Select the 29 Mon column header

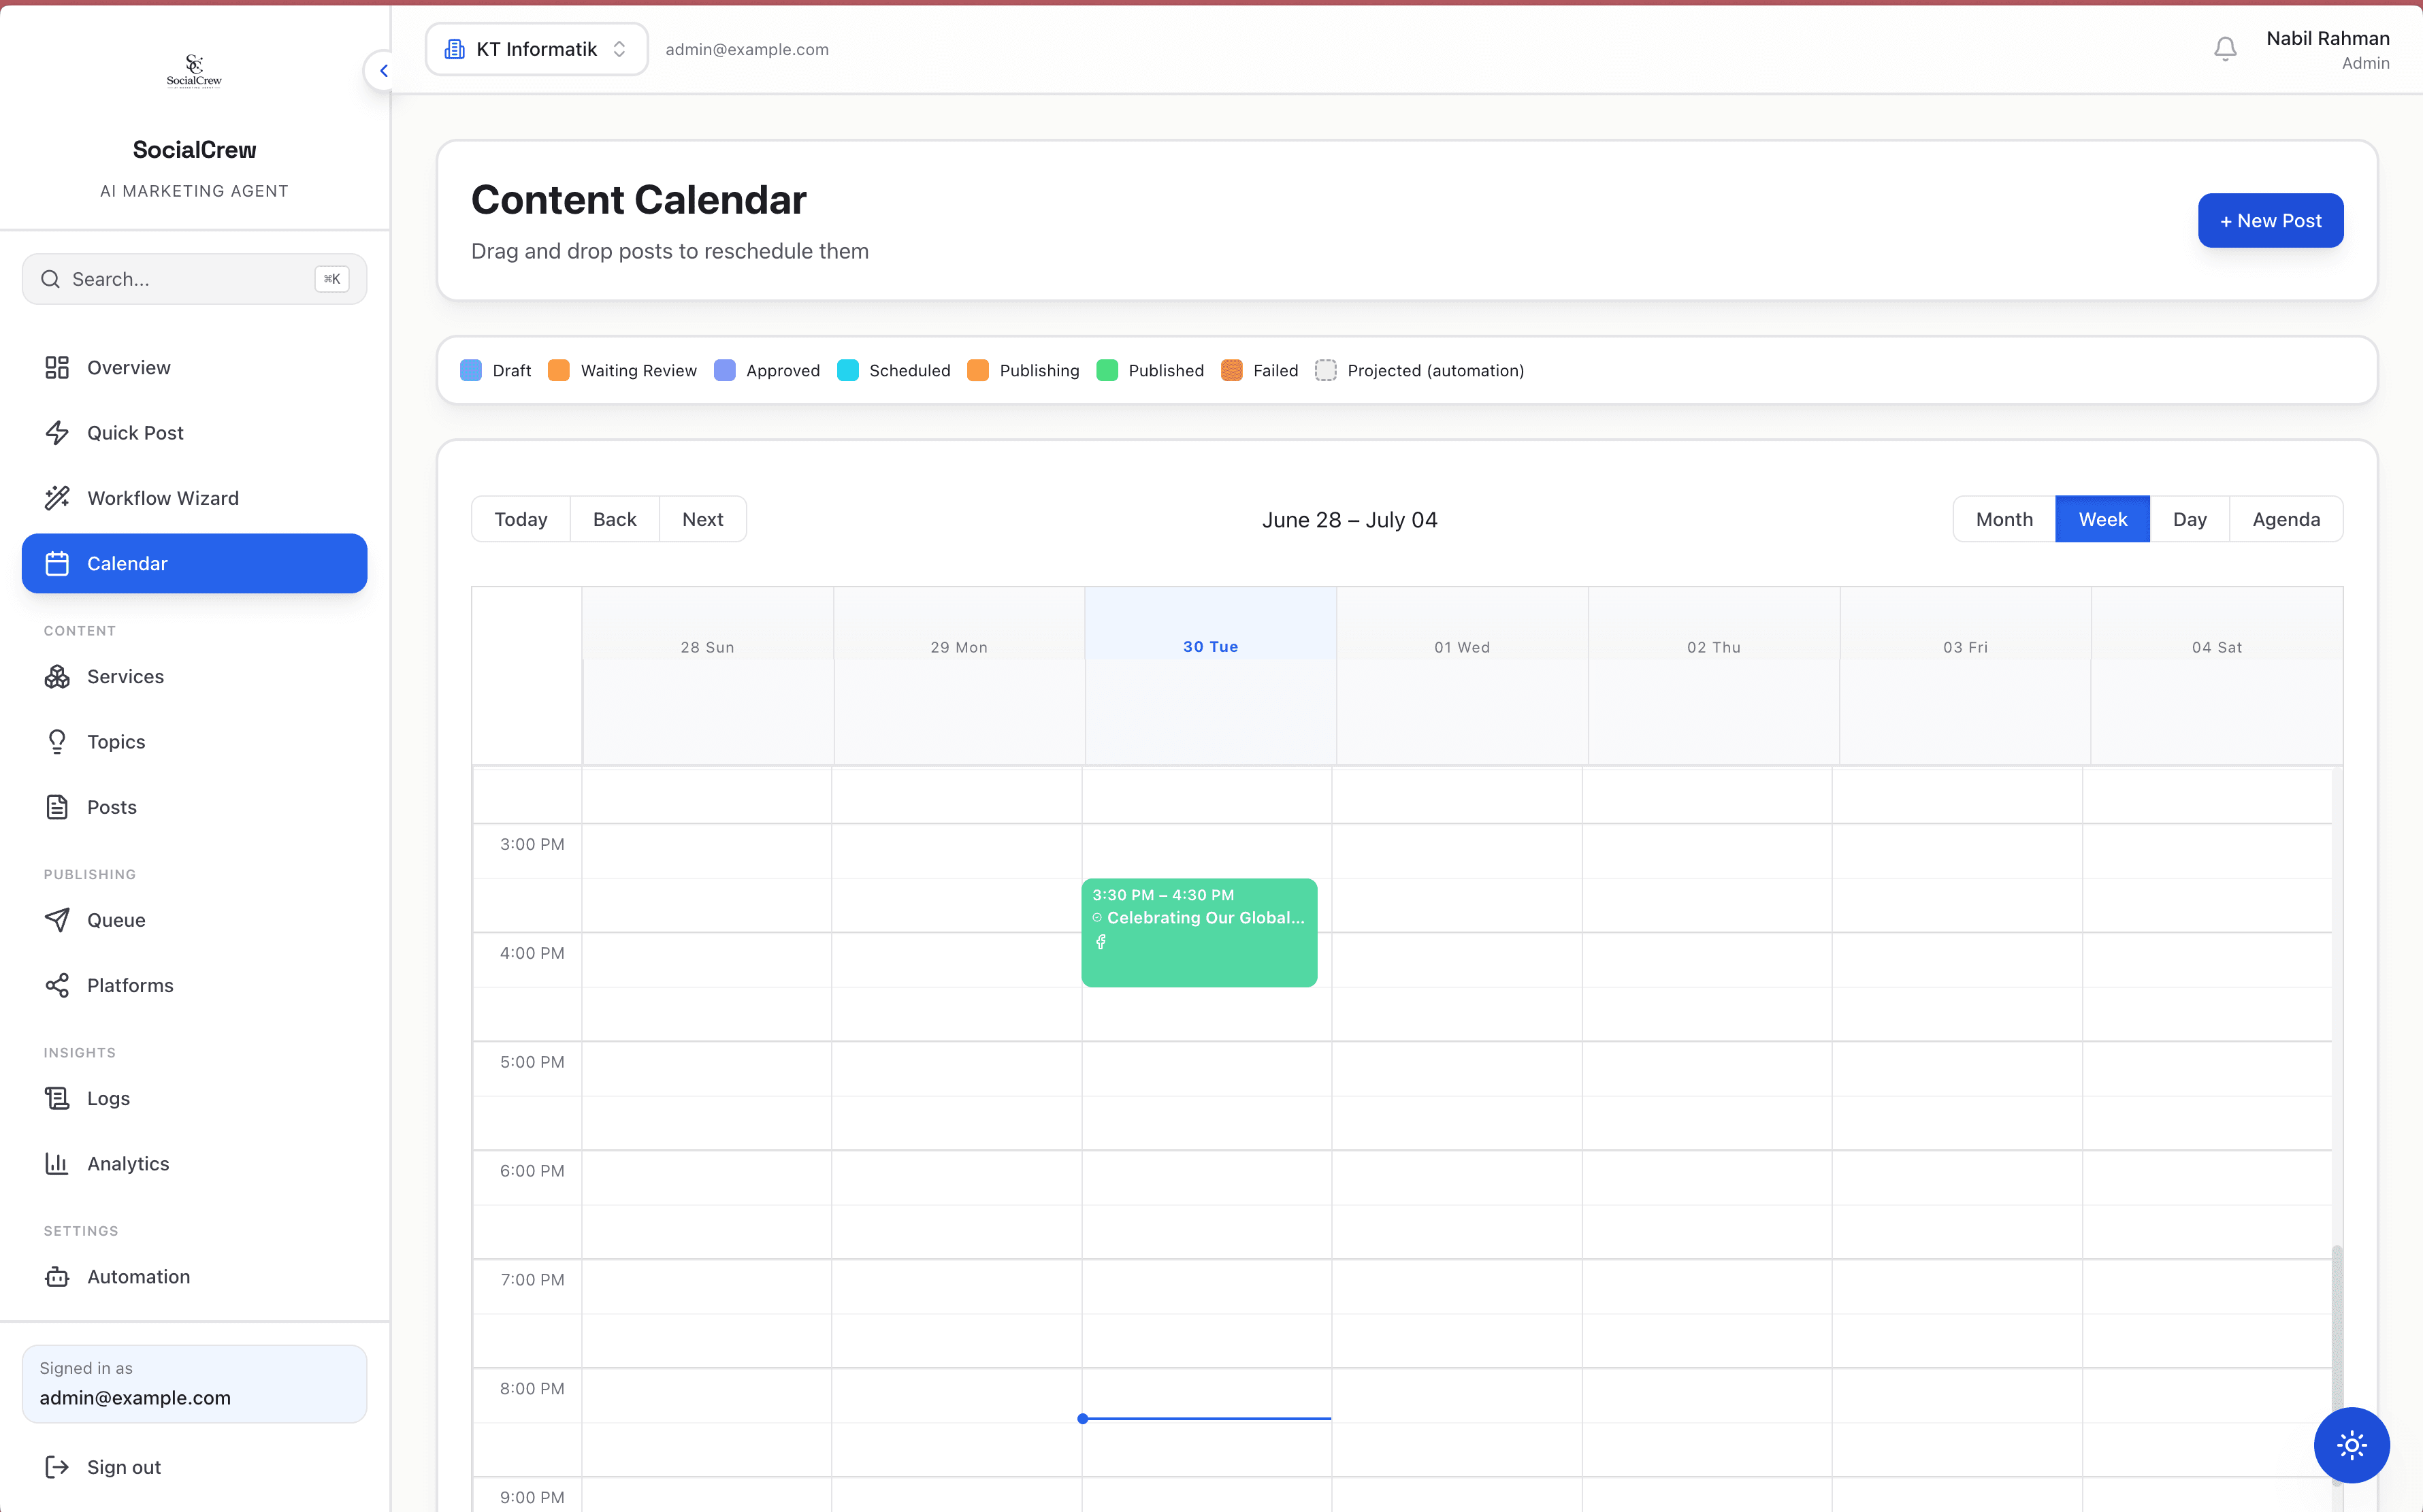959,647
